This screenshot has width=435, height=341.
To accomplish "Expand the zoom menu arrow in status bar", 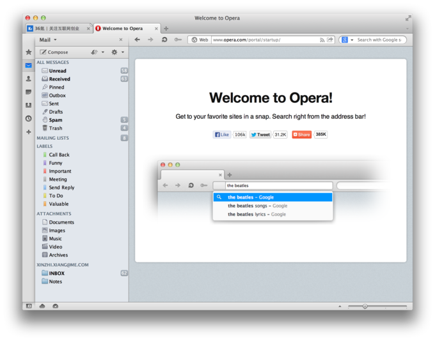I will (x=340, y=306).
